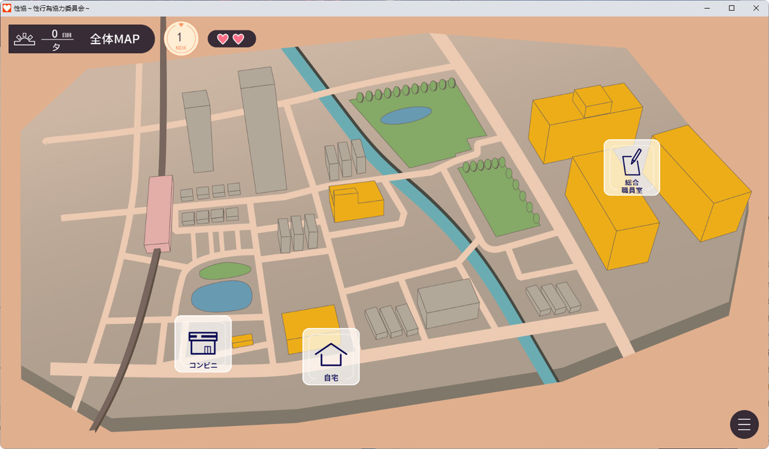Enter the general staff room (総合職員室)
Viewport: 769px width, 449px height.
pos(632,167)
